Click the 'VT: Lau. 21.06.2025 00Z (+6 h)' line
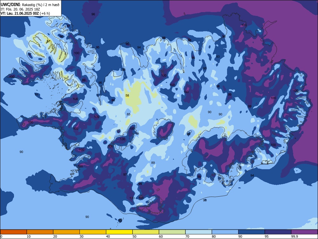318x239 pixels. coord(25,13)
